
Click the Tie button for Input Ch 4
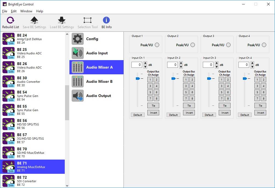click(x=260, y=105)
